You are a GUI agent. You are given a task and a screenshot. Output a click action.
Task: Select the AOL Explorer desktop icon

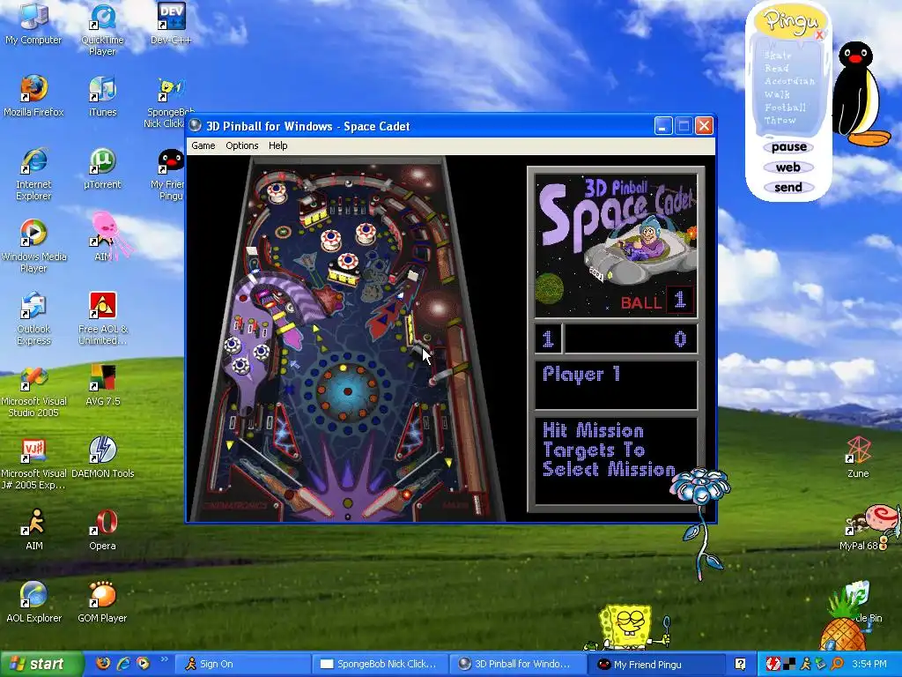[33, 602]
